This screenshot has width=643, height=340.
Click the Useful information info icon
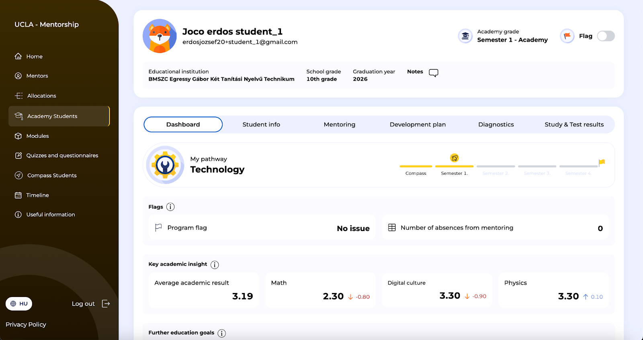pyautogui.click(x=18, y=215)
